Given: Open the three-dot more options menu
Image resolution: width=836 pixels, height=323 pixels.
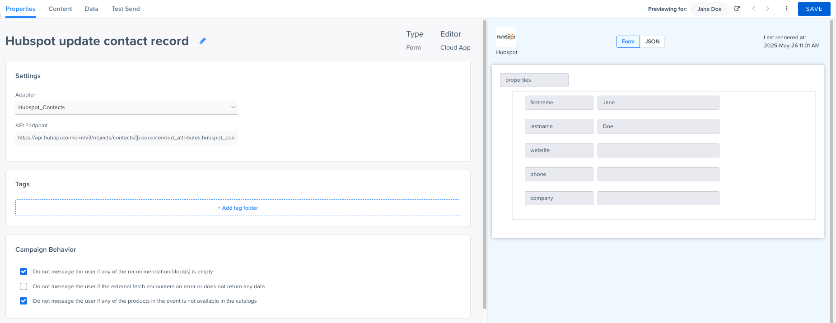Looking at the screenshot, I should coord(786,9).
